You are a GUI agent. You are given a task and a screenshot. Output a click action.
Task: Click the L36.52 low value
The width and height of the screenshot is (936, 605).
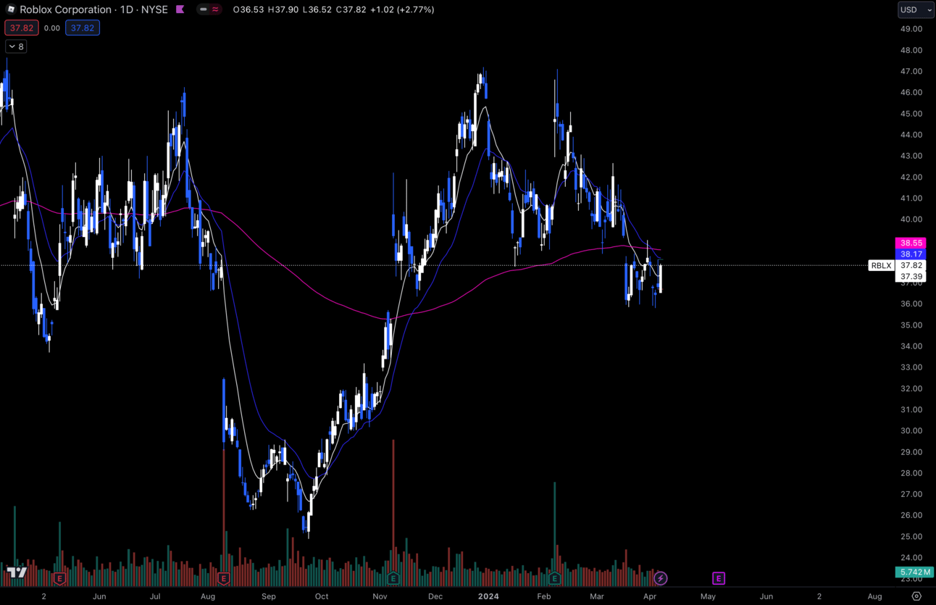point(316,9)
